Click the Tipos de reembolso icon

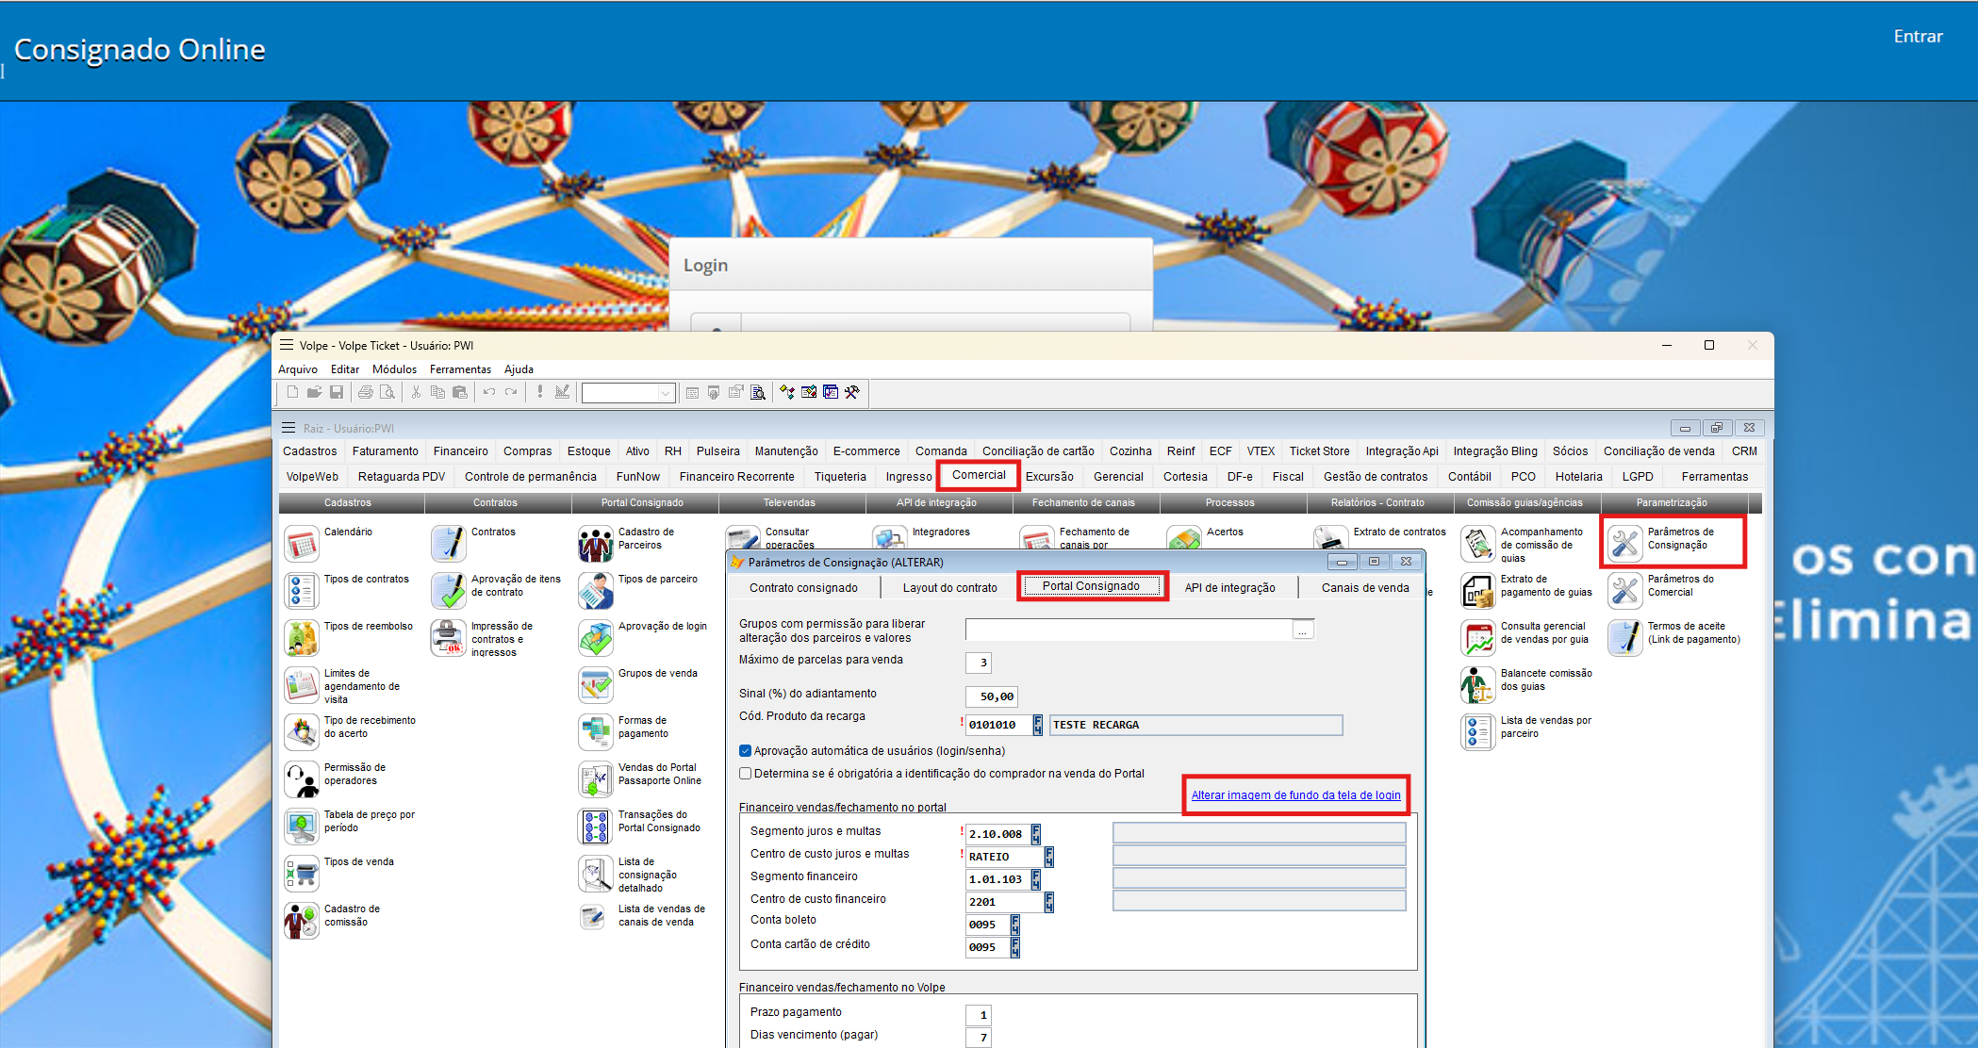(301, 638)
